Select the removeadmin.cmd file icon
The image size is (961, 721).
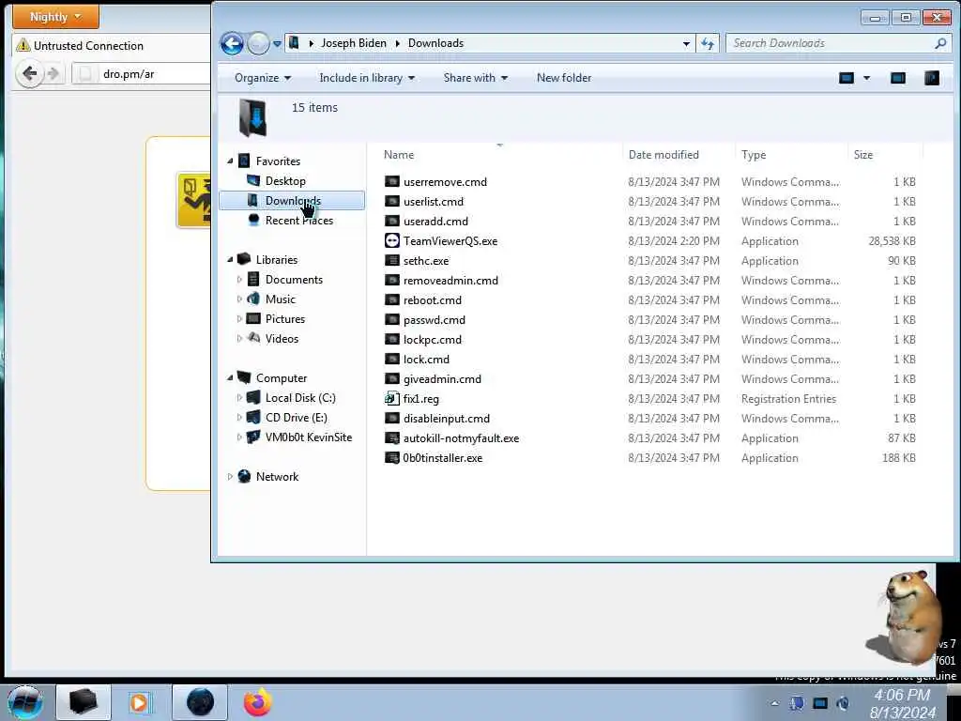coord(391,280)
